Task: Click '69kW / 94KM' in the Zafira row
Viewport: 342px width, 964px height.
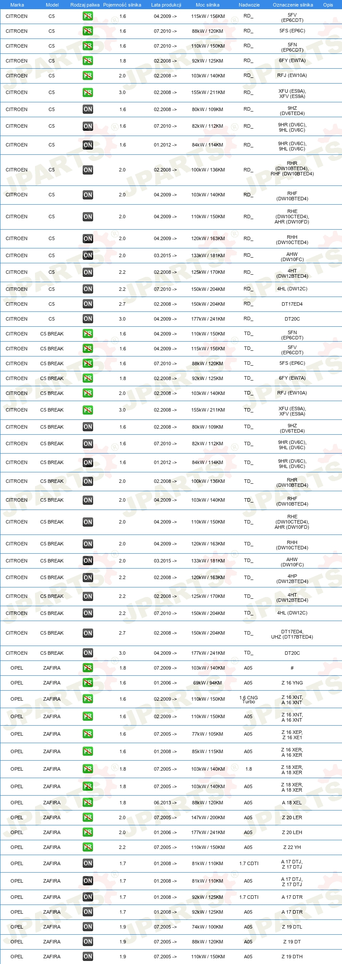Action: coord(207,683)
